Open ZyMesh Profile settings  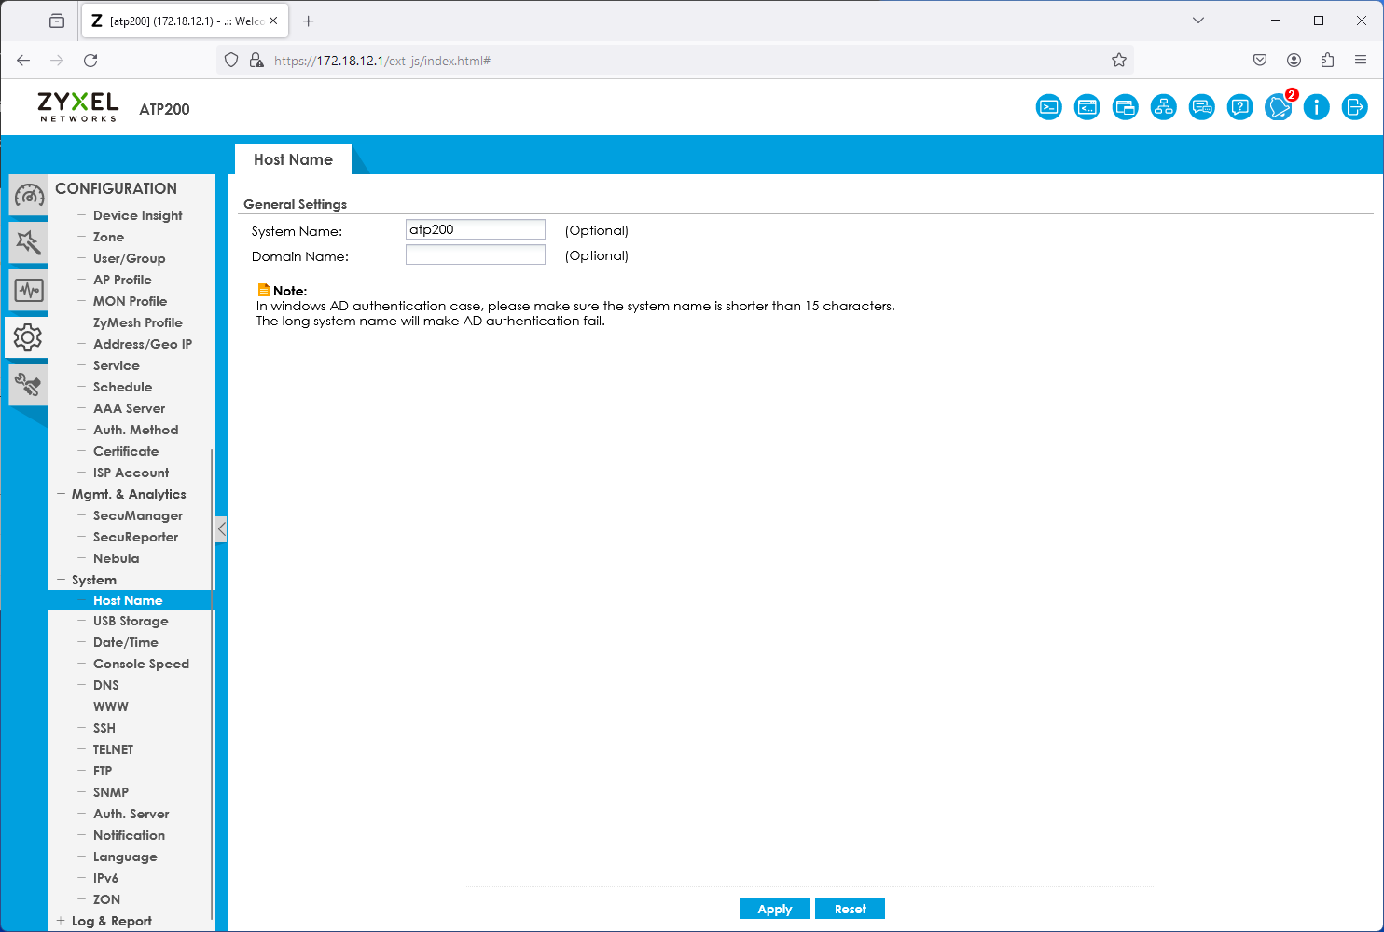[x=138, y=322]
